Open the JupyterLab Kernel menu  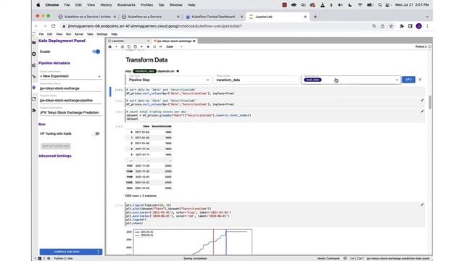79,34
